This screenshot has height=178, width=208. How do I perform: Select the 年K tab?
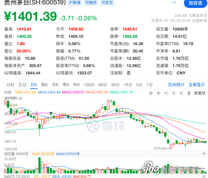tap(77, 85)
